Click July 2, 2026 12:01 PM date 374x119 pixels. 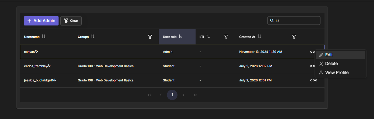click(x=255, y=80)
